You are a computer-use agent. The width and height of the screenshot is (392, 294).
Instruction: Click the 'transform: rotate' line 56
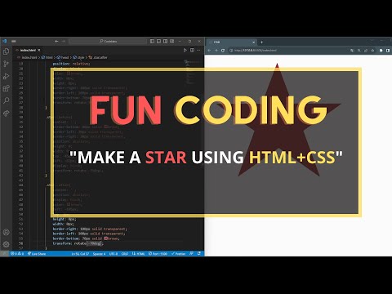pyautogui.click(x=78, y=243)
